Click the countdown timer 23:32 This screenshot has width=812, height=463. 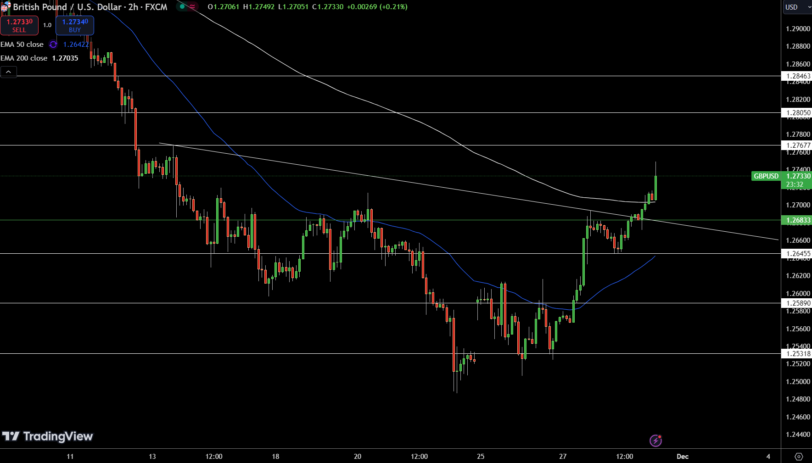click(x=795, y=184)
